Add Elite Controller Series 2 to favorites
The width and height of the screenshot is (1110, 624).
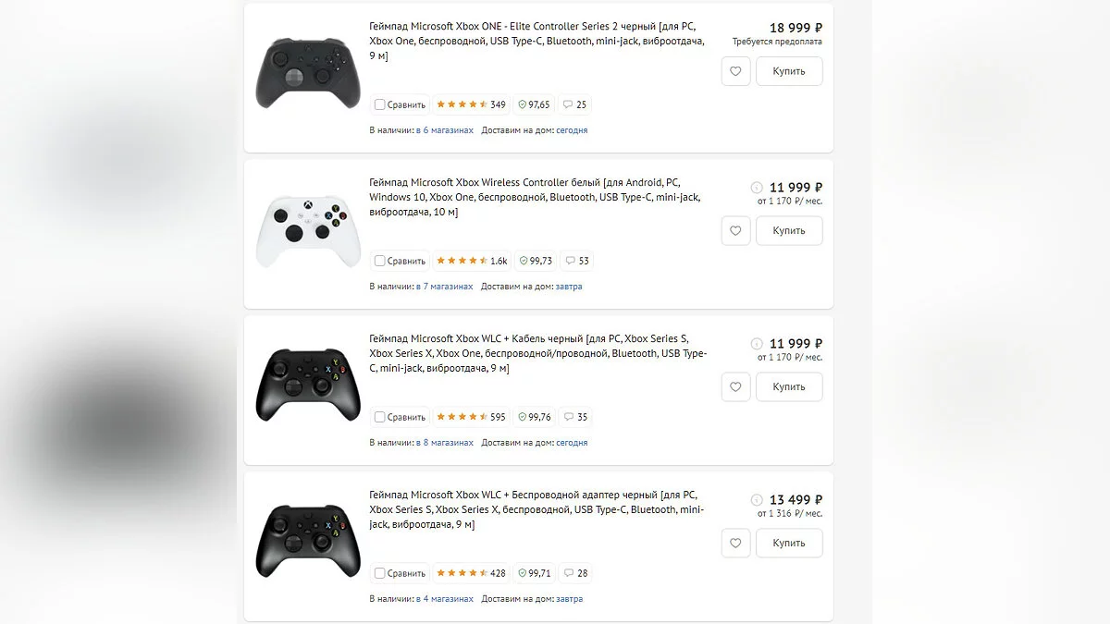(735, 71)
